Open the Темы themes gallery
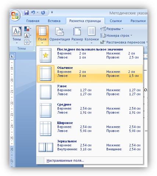 click(17, 35)
